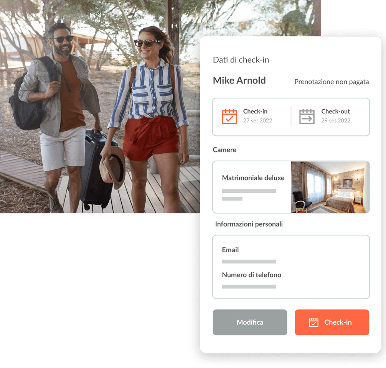This screenshot has height=368, width=386.
Task: Select the hotel room photo thumbnail
Action: (330, 187)
